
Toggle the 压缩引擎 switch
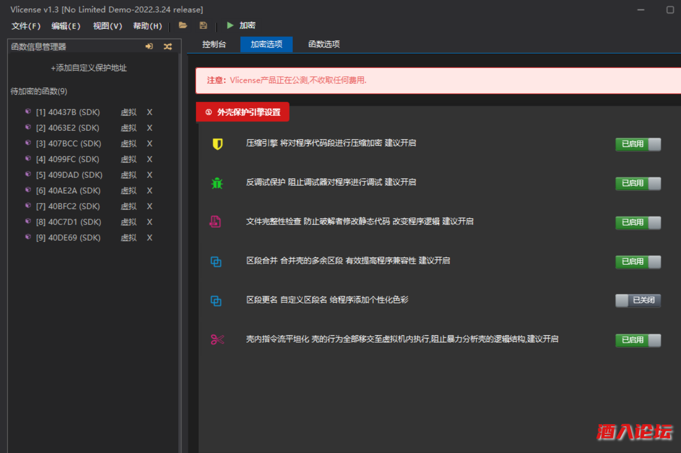638,144
